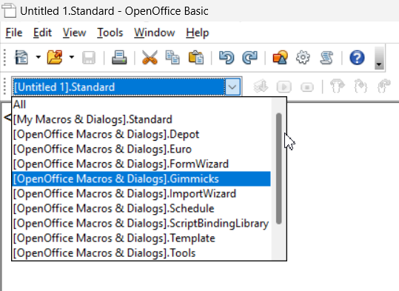Open the Tools menu
399x291 pixels.
pyautogui.click(x=110, y=33)
